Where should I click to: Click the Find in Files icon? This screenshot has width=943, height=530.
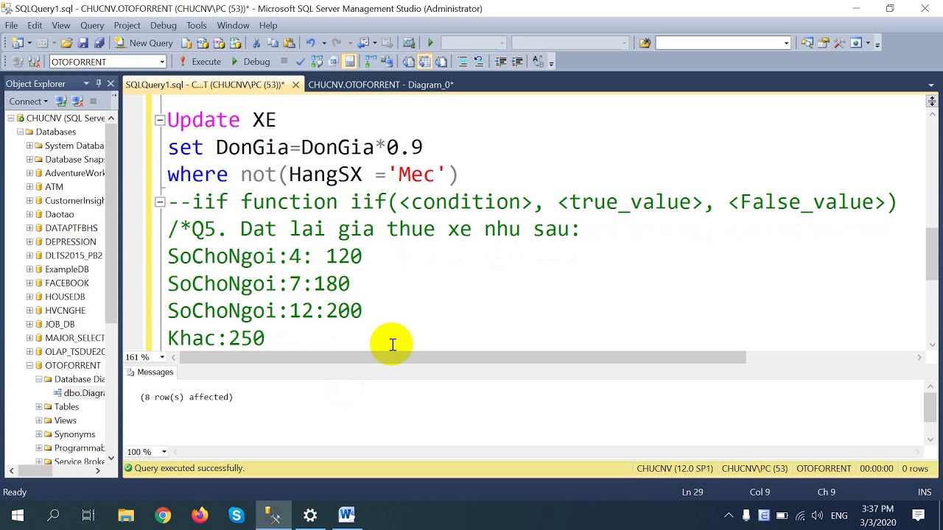pyautogui.click(x=645, y=43)
